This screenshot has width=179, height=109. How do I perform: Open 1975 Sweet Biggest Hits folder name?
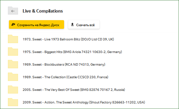72,52
